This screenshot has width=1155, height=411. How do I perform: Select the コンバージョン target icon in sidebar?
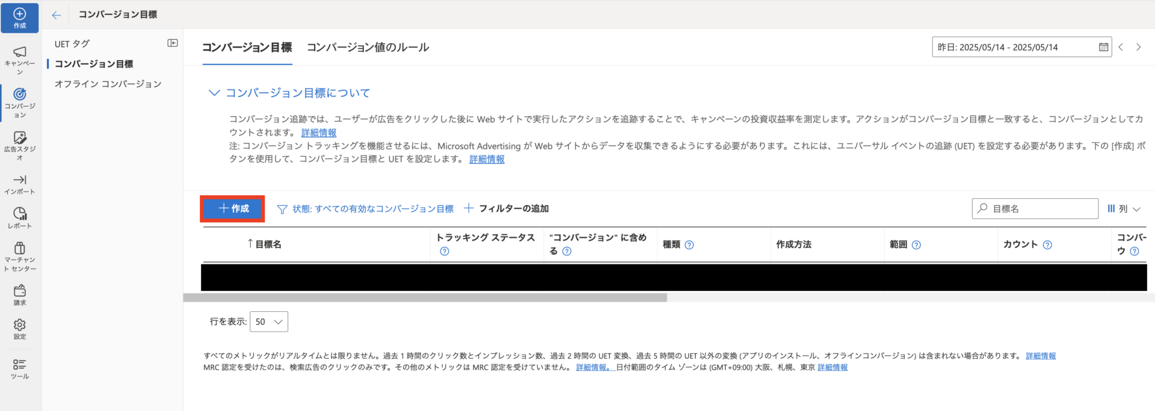click(20, 94)
